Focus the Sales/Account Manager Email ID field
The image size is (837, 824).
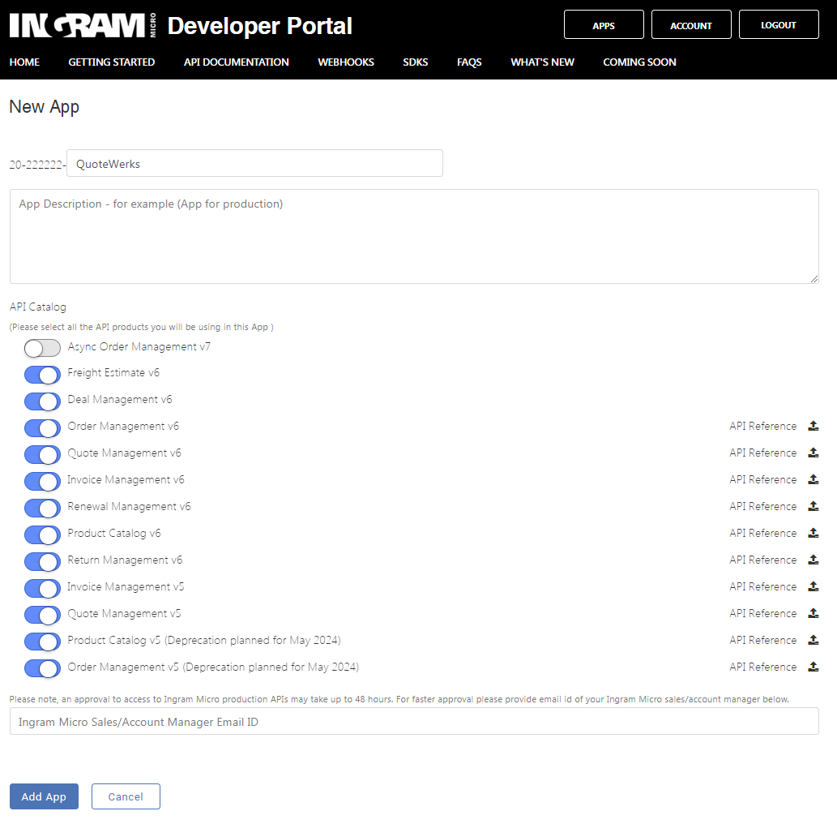pyautogui.click(x=414, y=721)
